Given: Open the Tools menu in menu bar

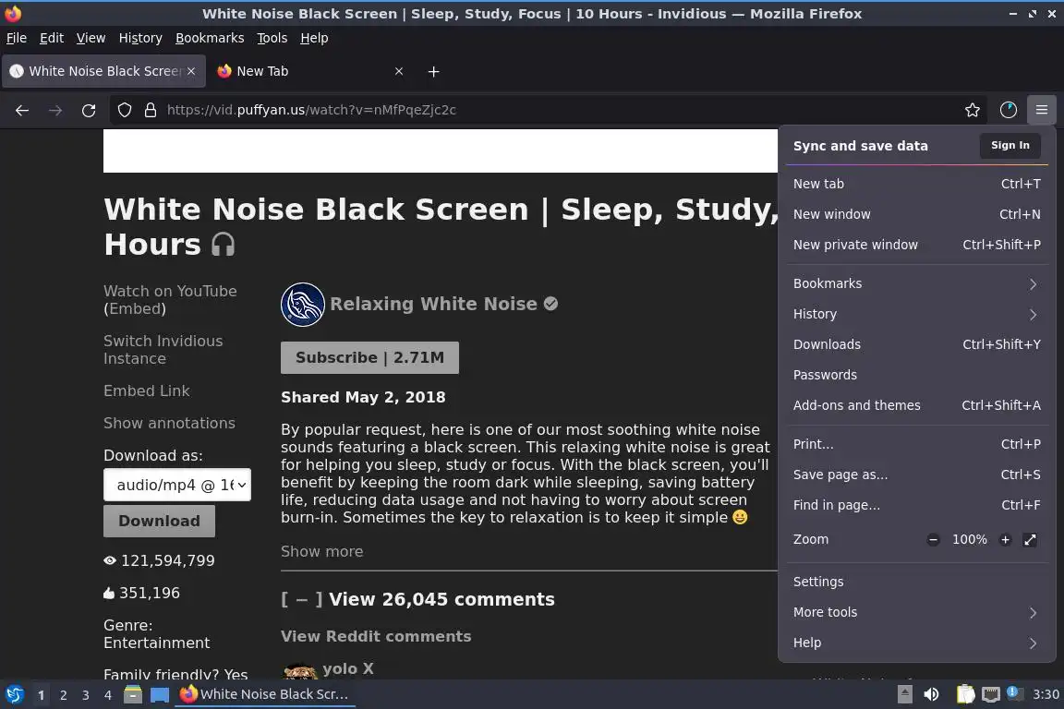Looking at the screenshot, I should 272,38.
